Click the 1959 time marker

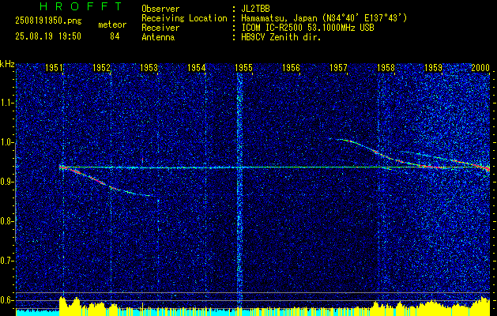pos(433,67)
